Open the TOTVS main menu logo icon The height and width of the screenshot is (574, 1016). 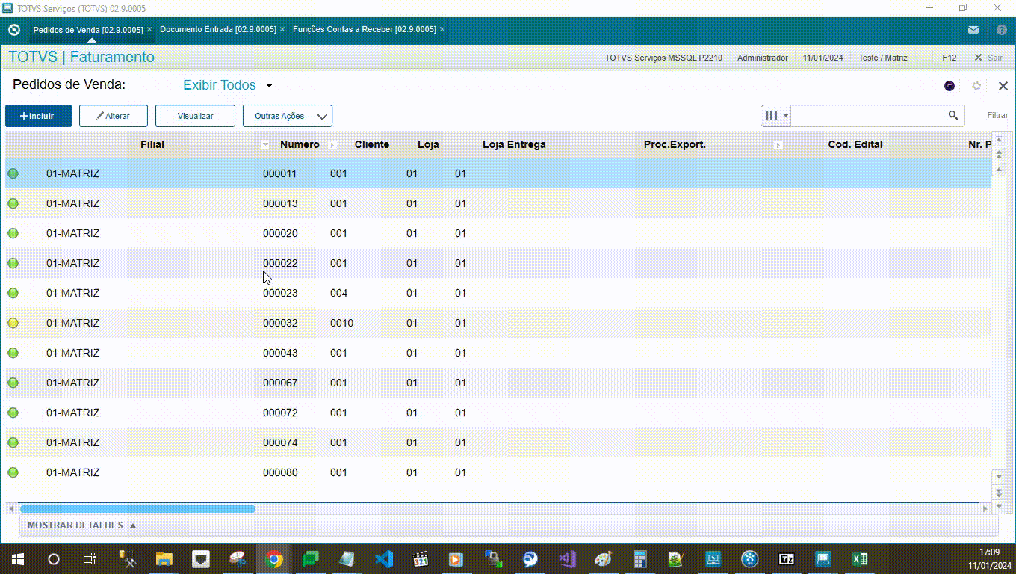tap(13, 30)
